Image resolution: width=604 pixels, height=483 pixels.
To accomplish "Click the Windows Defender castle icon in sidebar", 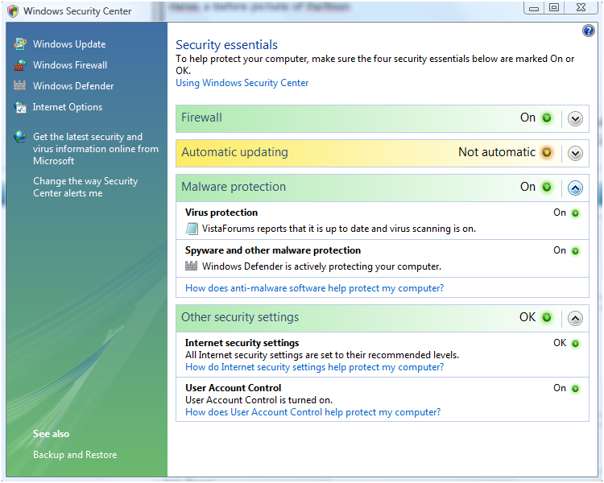I will click(x=19, y=85).
